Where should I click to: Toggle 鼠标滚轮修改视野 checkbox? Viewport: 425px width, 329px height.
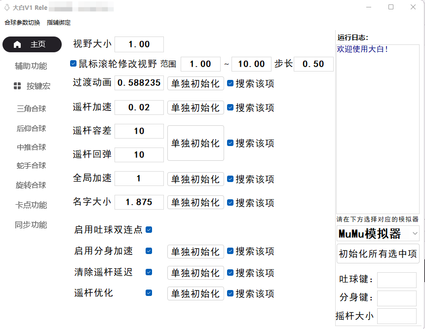point(74,64)
